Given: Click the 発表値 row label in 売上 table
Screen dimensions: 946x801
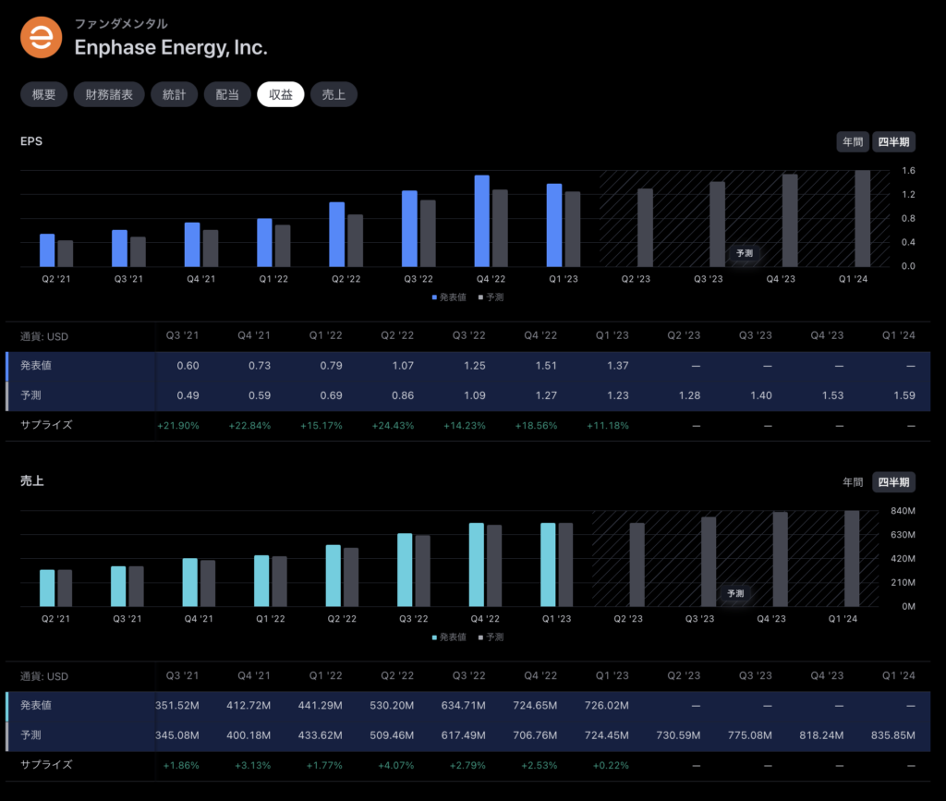Looking at the screenshot, I should [36, 705].
